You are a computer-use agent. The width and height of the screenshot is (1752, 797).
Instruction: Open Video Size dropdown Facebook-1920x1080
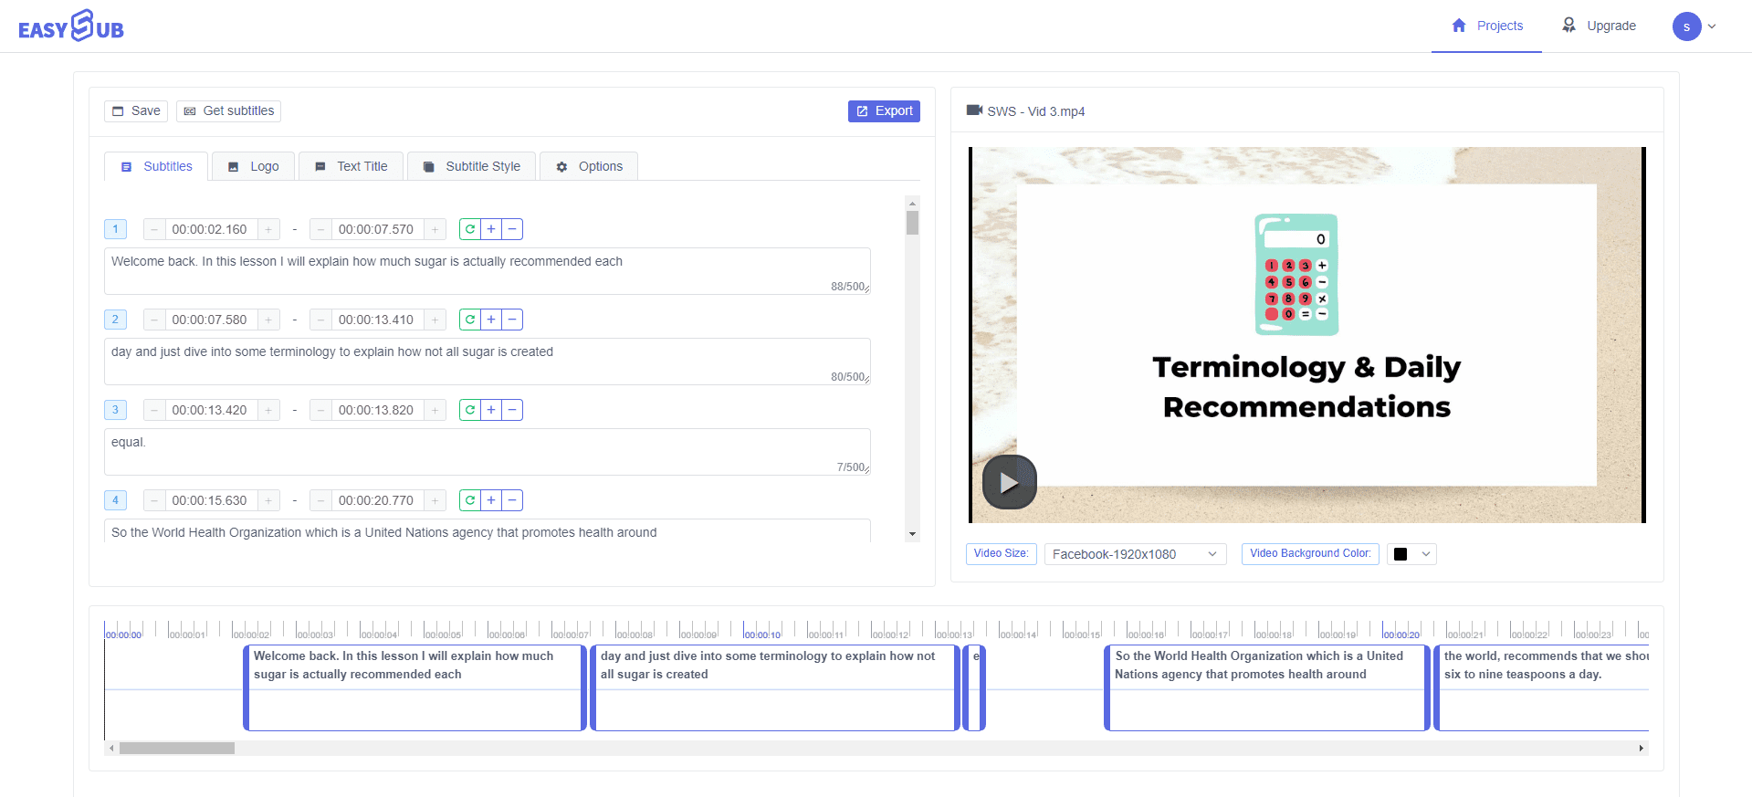[x=1135, y=554]
